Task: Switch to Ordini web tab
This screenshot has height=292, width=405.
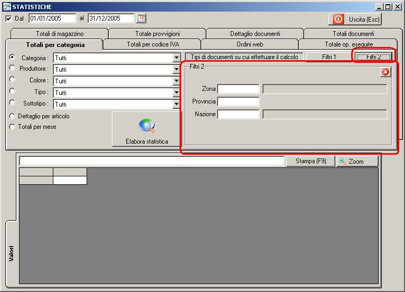Action: (250, 44)
